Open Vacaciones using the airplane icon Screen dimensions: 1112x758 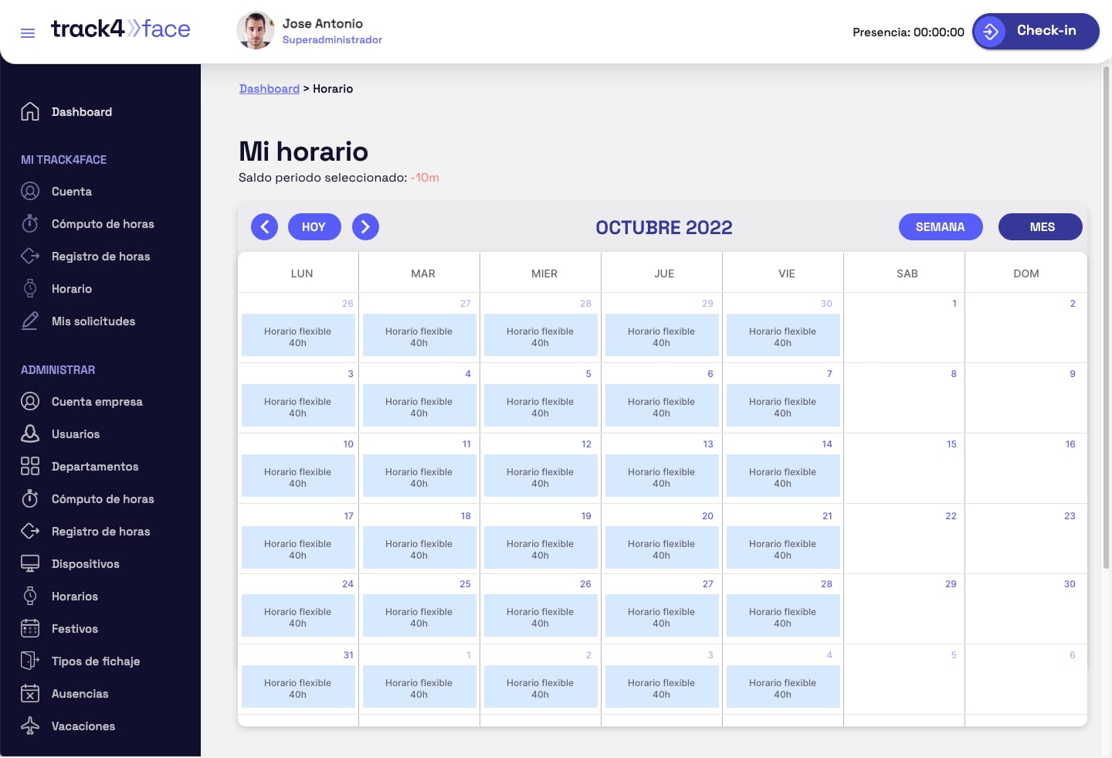pos(30,726)
